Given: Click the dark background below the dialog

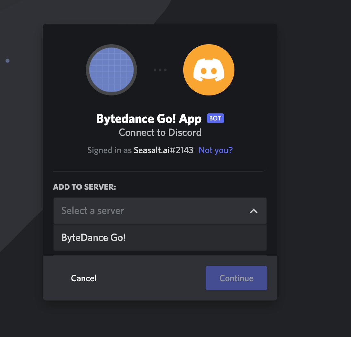Looking at the screenshot, I should pos(160,319).
